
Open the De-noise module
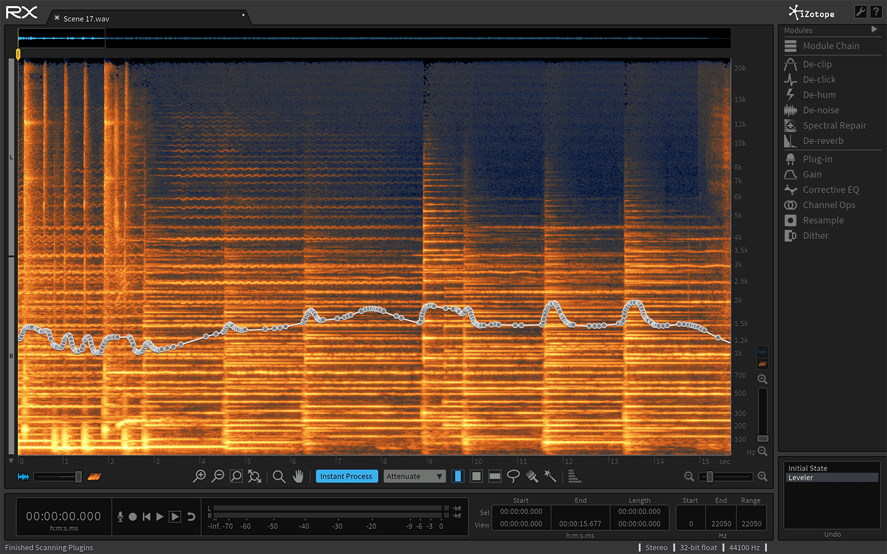point(820,110)
